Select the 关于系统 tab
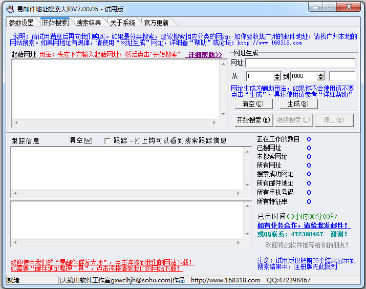 122,23
